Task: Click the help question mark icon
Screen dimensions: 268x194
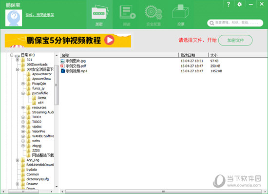Action: coord(229,4)
